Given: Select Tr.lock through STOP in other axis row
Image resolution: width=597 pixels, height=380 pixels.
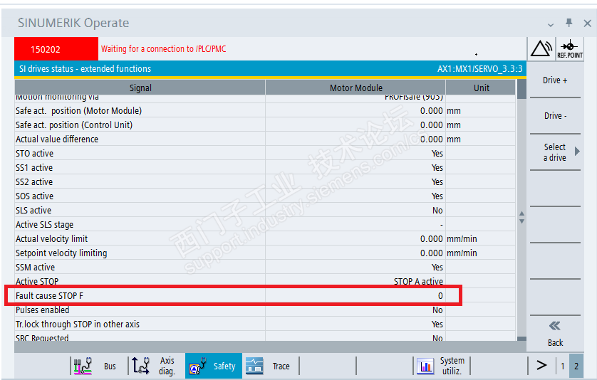Looking at the screenshot, I should (265, 324).
